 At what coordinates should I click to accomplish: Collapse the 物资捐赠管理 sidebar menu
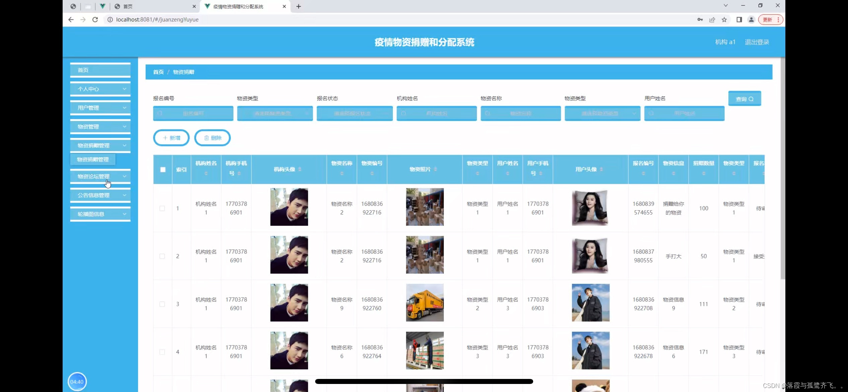[x=100, y=145]
